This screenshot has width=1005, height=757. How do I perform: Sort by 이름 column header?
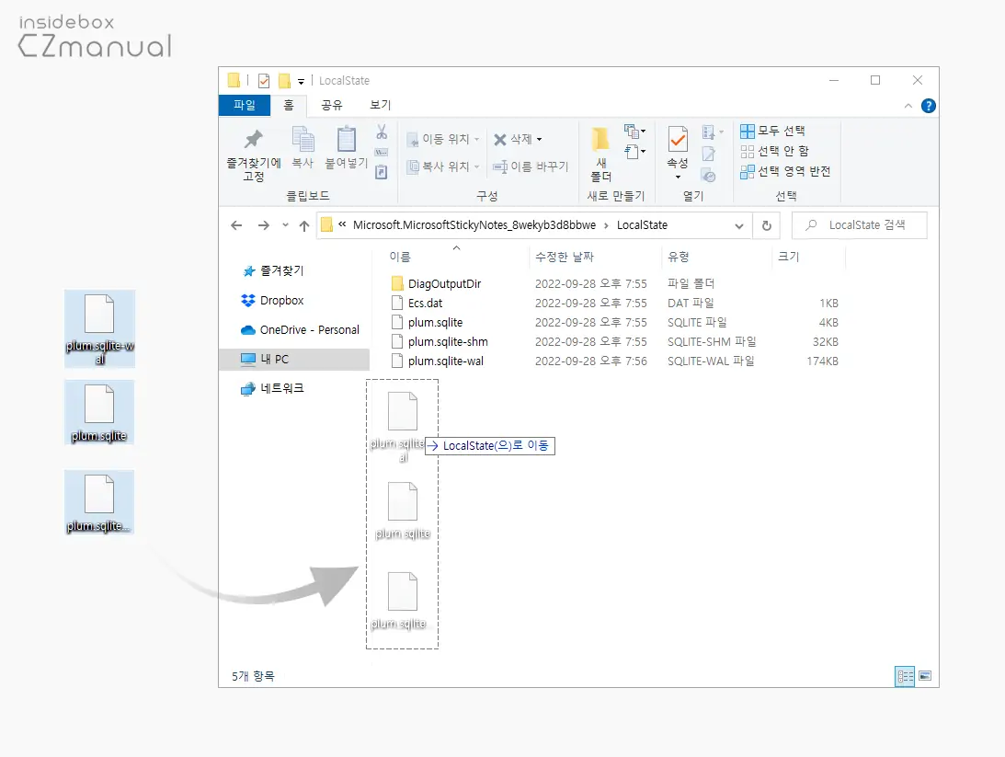pos(400,257)
